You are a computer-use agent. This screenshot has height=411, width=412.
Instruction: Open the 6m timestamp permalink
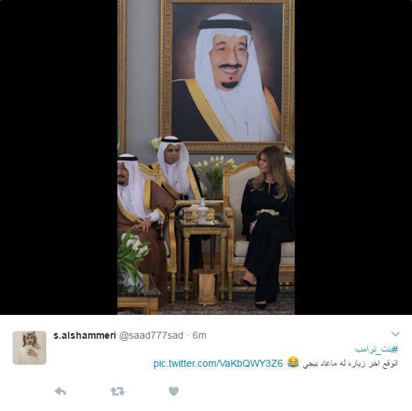coord(200,335)
